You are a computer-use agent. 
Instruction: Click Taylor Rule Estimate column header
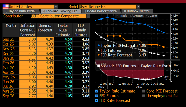click(63, 30)
